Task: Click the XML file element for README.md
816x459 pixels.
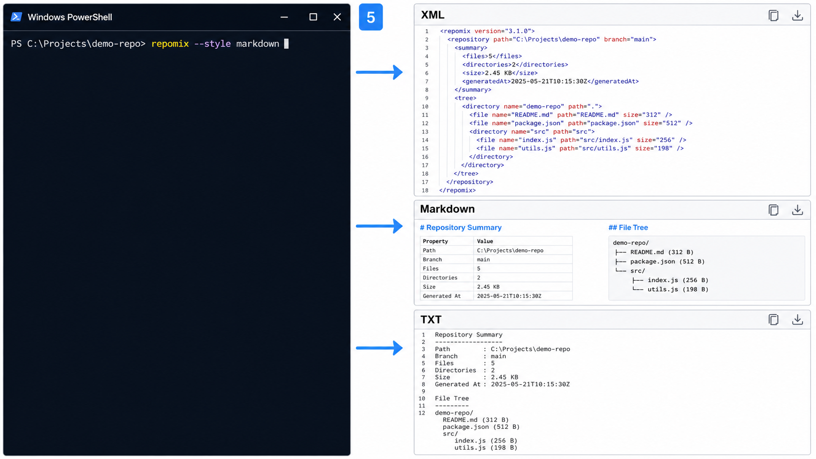Action: point(571,115)
